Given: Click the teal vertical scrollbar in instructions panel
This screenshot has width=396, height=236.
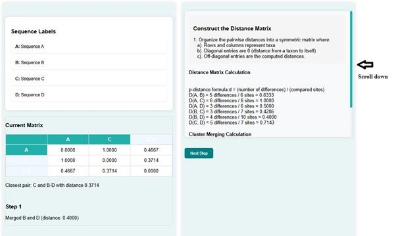Looking at the screenshot, I should 351,60.
